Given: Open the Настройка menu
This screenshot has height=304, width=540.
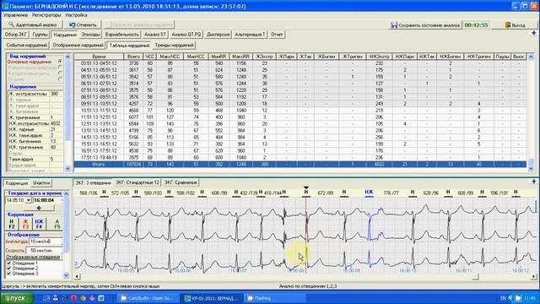Looking at the screenshot, I should coord(76,15).
